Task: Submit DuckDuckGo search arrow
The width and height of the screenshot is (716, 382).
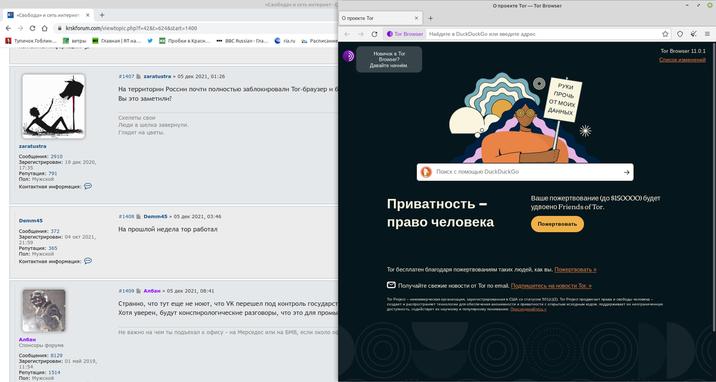Action: [x=626, y=172]
